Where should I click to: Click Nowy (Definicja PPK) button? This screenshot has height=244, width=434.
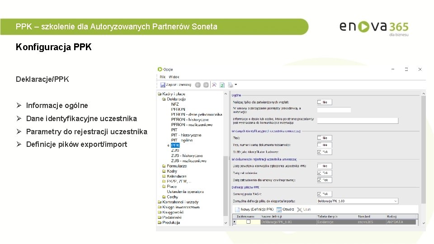[x=255, y=209]
